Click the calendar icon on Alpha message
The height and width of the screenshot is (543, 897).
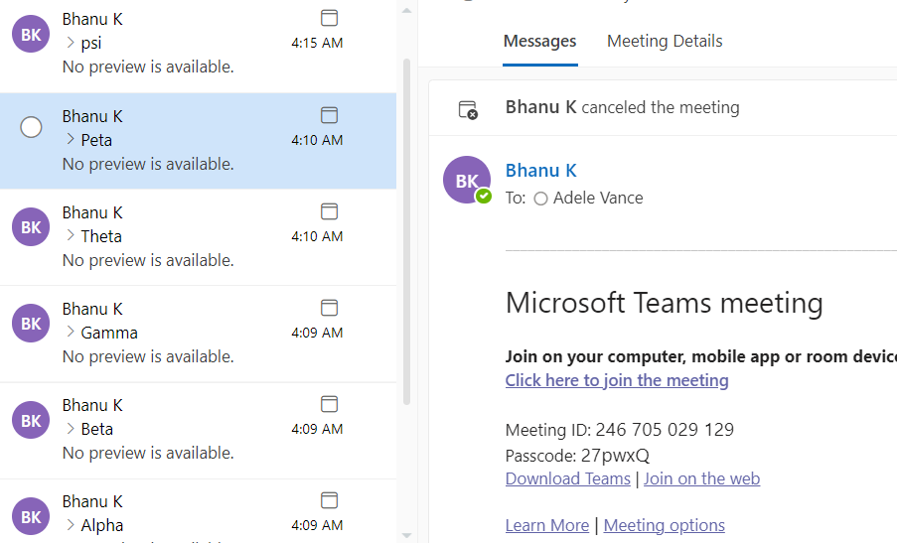[330, 500]
